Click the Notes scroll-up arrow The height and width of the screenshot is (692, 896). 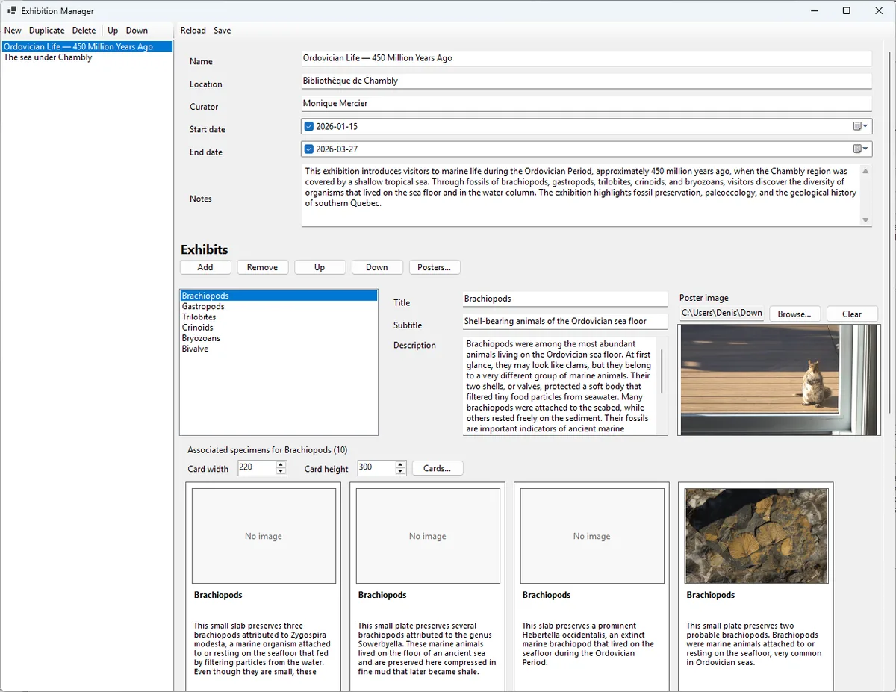[865, 171]
